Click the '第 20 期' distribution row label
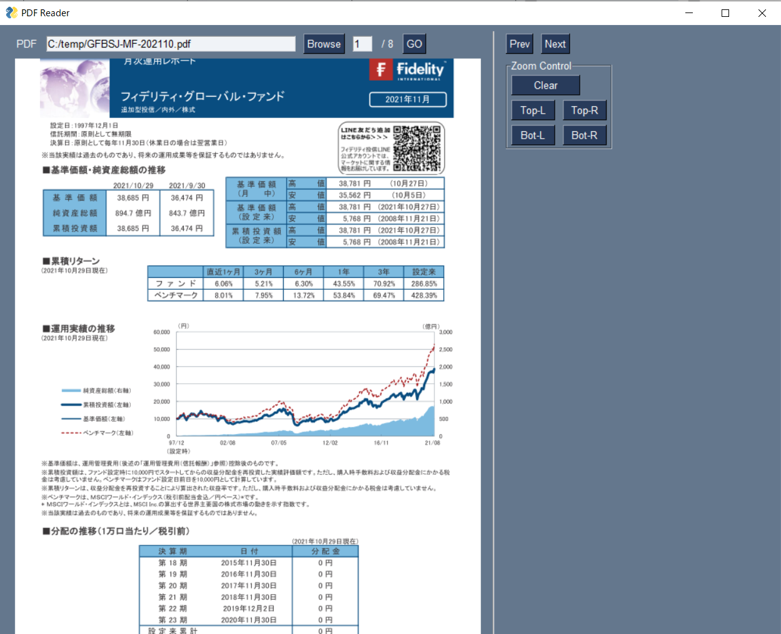781x634 pixels. pyautogui.click(x=173, y=586)
